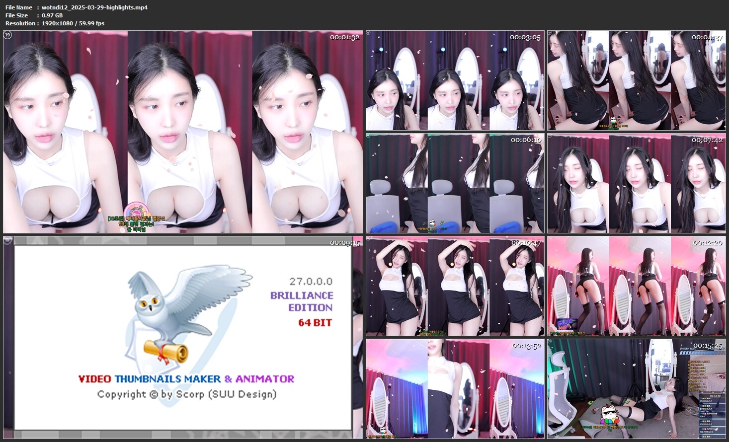Viewport: 729px width, 442px height.
Task: Open the thumbnail timestamped 00:12:20
Action: click(x=637, y=286)
